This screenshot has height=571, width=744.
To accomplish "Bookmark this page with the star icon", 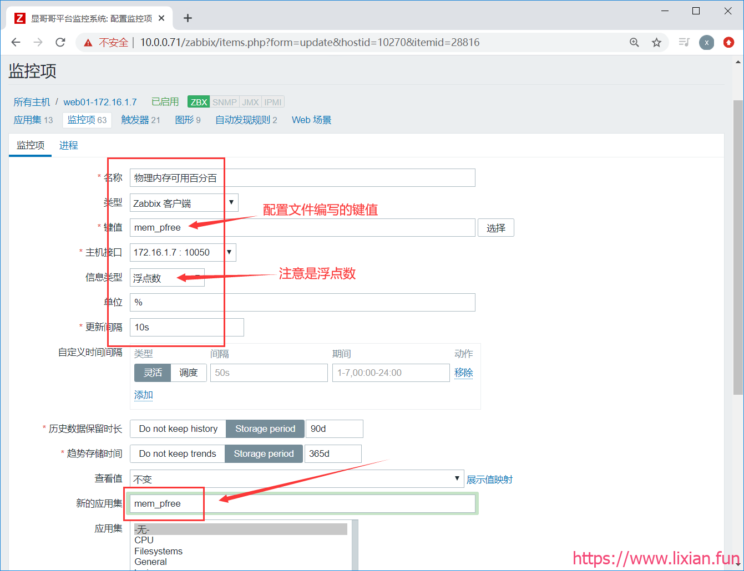I will tap(656, 43).
